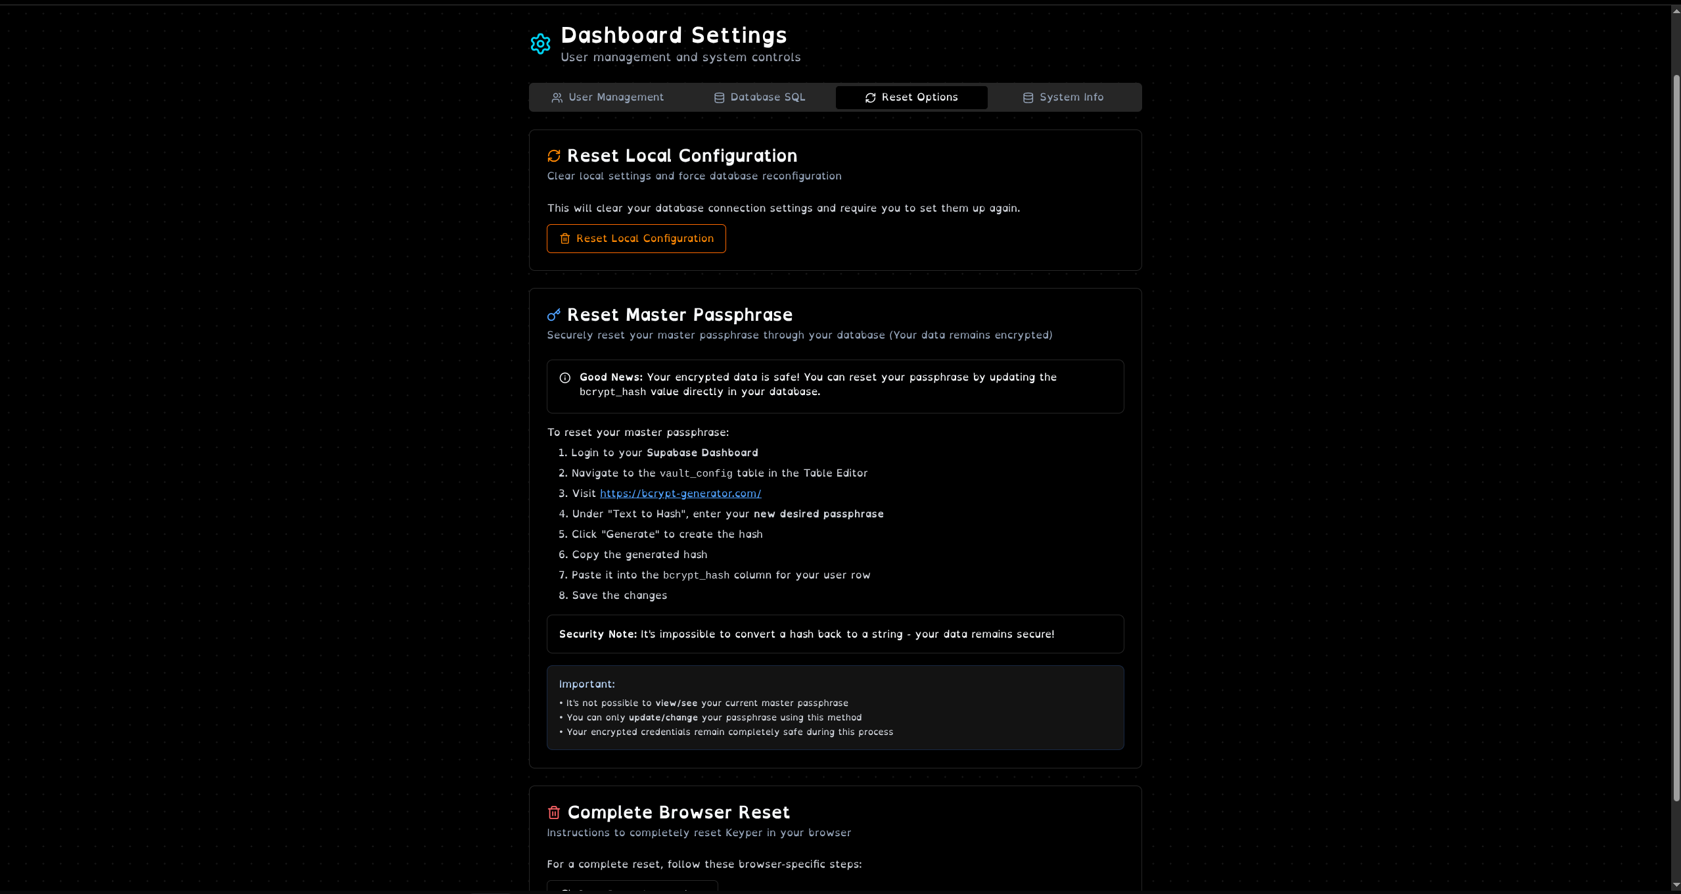This screenshot has width=1681, height=894.
Task: Click the 'Under "Text to Hash"' step
Action: point(721,513)
